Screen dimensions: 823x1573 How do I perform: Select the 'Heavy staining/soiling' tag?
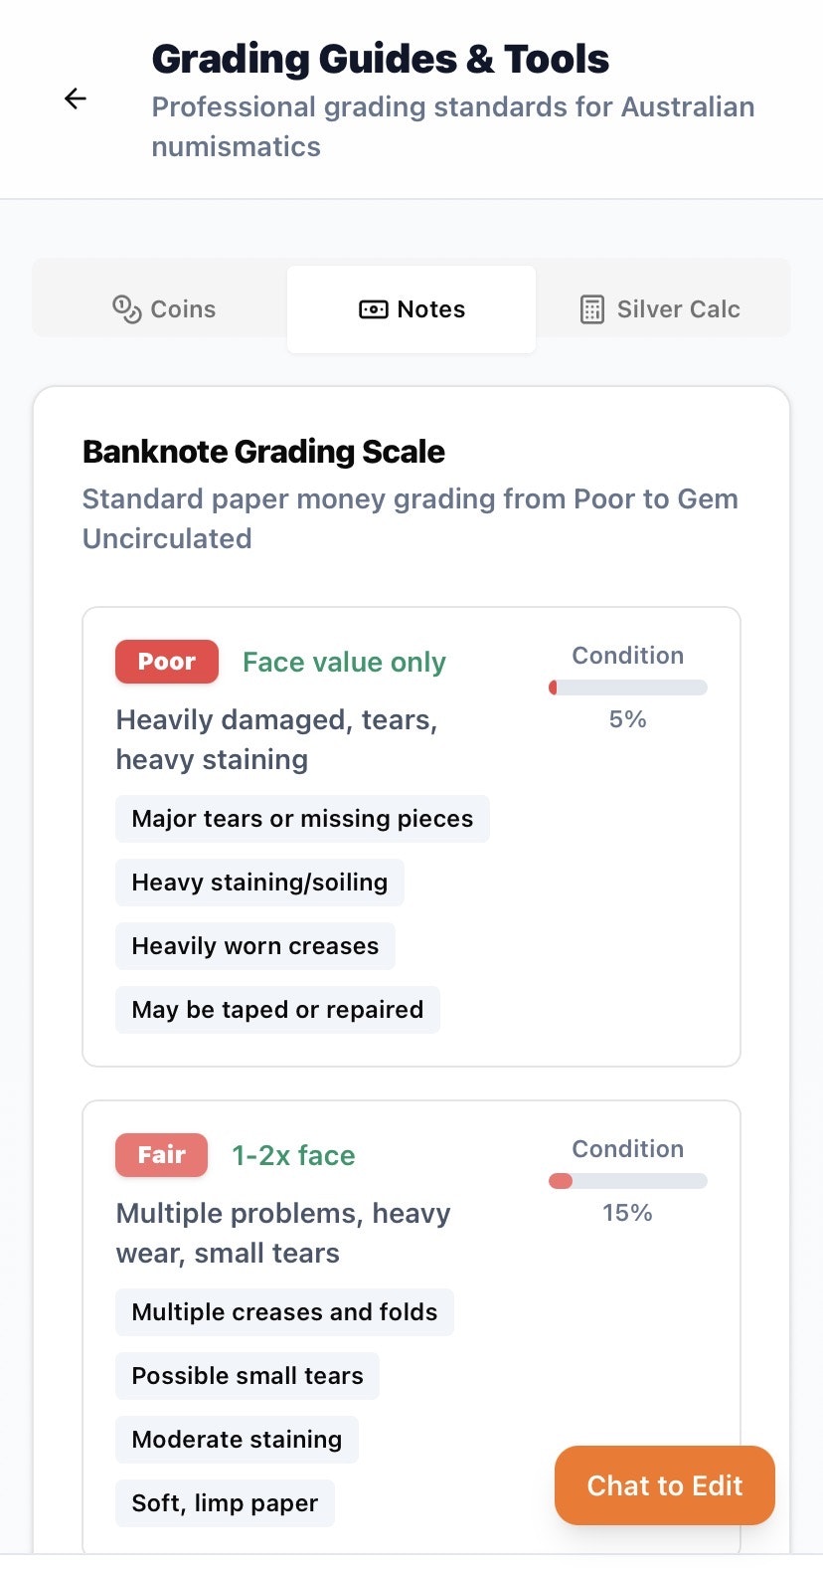259,883
